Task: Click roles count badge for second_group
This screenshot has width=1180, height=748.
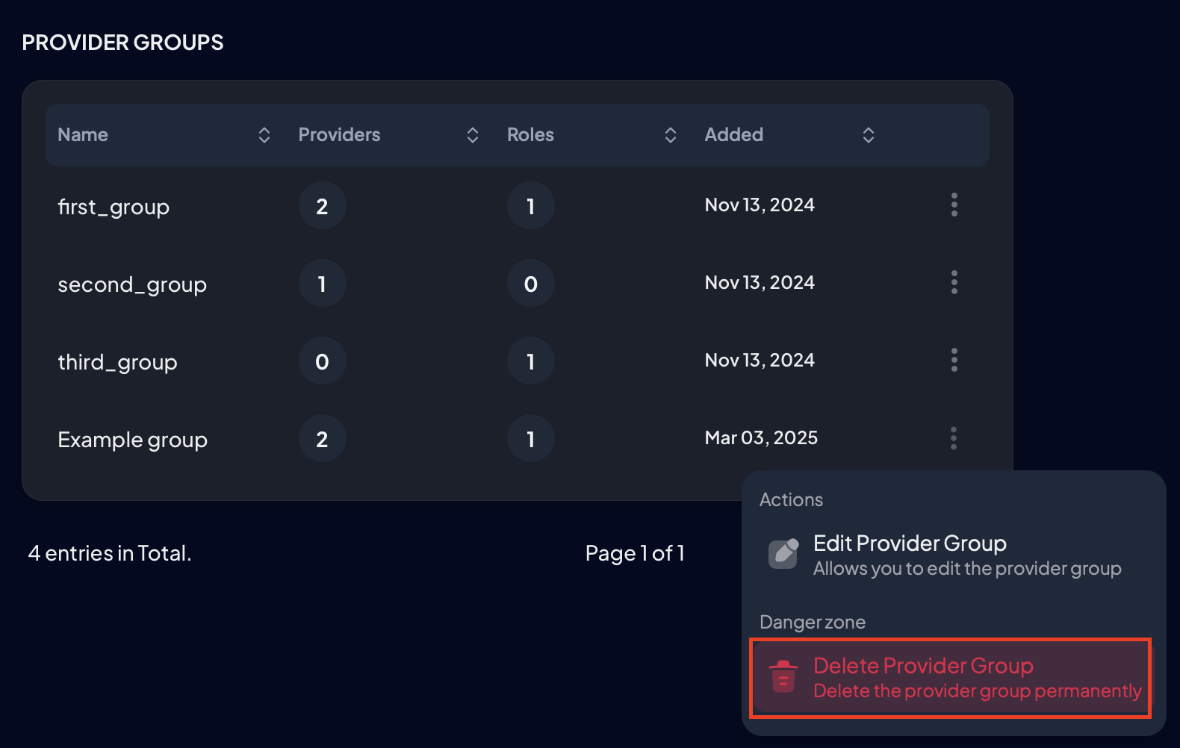Action: [x=530, y=284]
